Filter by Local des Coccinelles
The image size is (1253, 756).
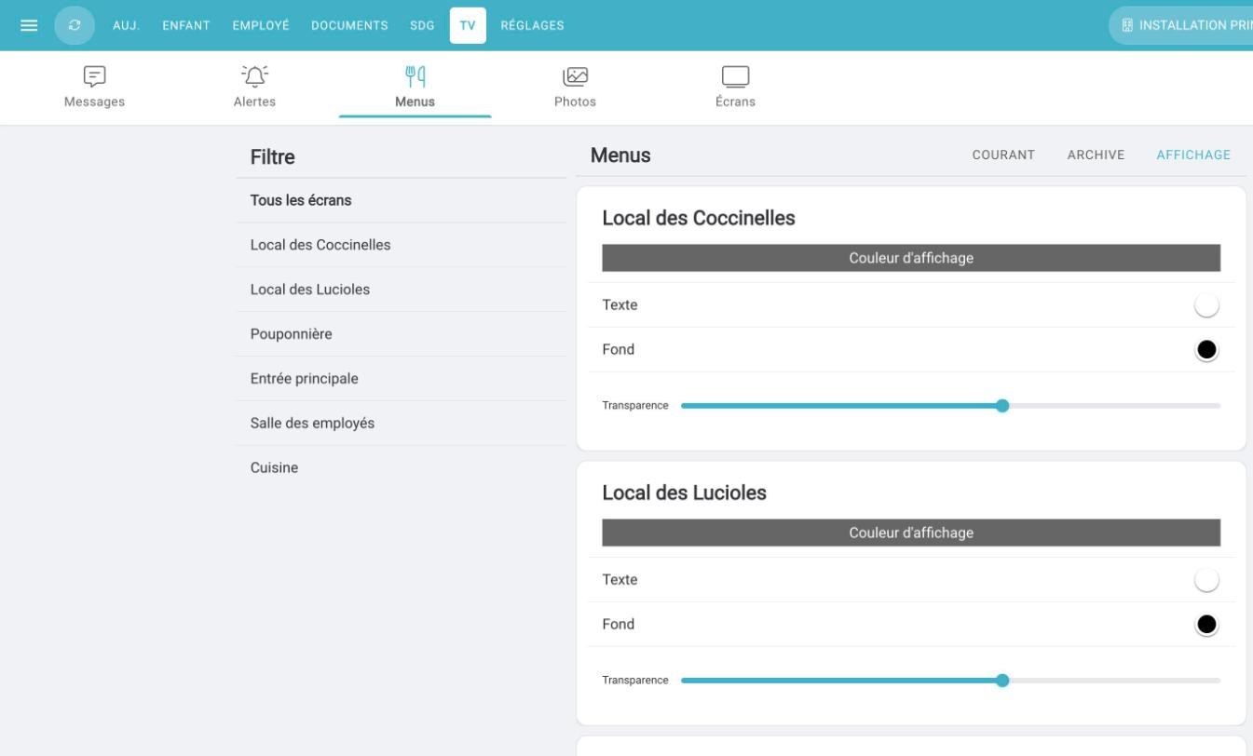tap(401, 245)
